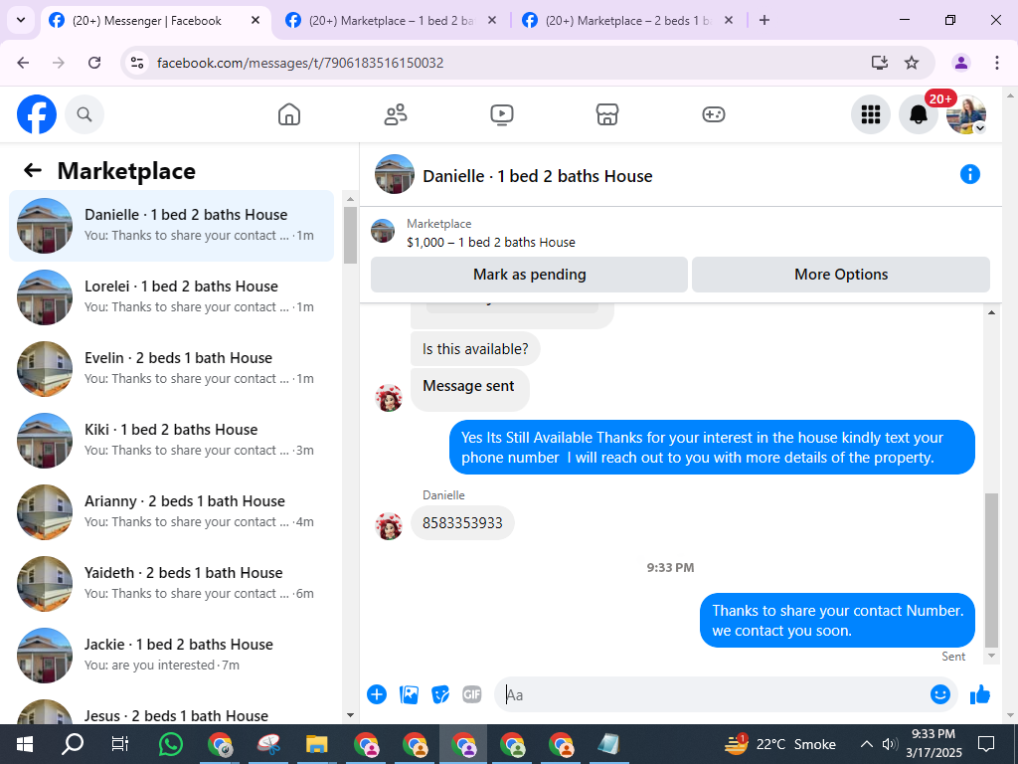Open Danielle conversation in the Marketplace list
The height and width of the screenshot is (764, 1018).
coord(171,226)
